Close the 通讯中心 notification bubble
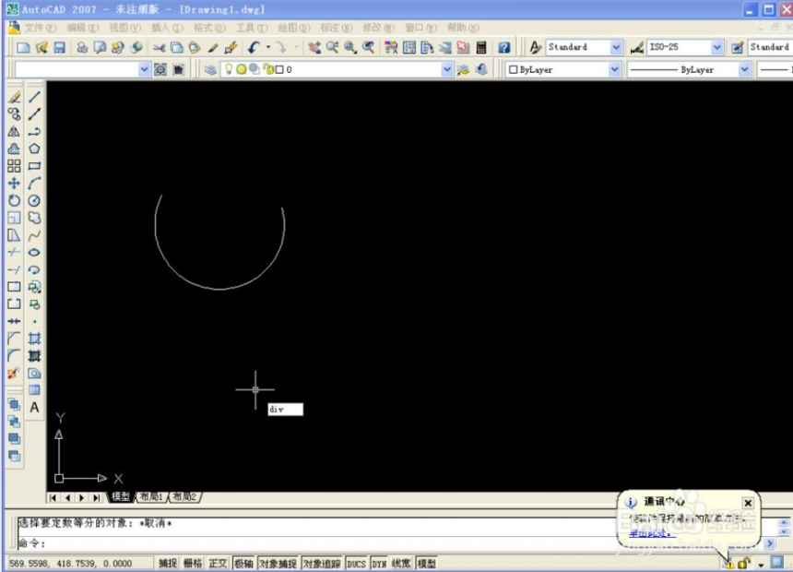The image size is (793, 572). [x=748, y=503]
